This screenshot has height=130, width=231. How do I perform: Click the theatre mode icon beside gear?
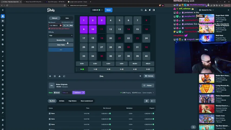[x=55, y=76]
